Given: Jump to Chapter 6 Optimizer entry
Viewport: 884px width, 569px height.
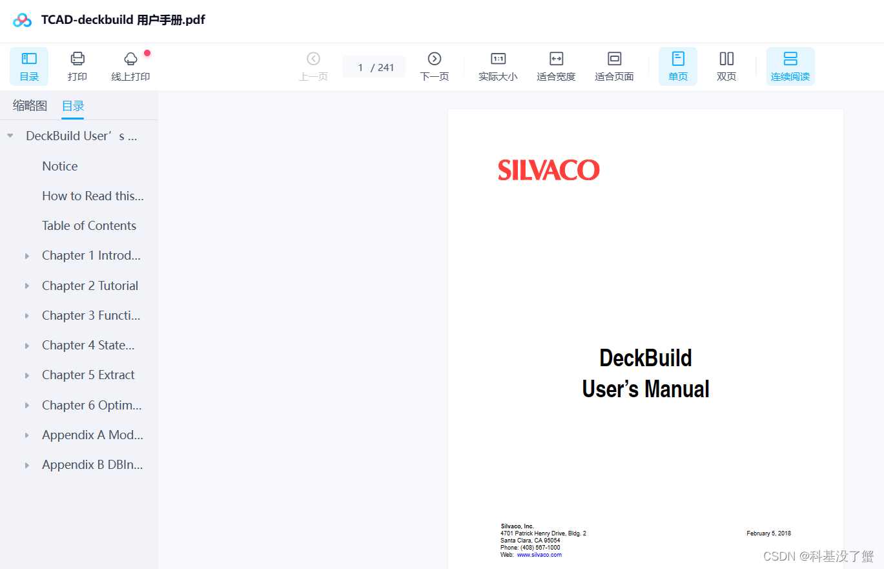Looking at the screenshot, I should 92,405.
